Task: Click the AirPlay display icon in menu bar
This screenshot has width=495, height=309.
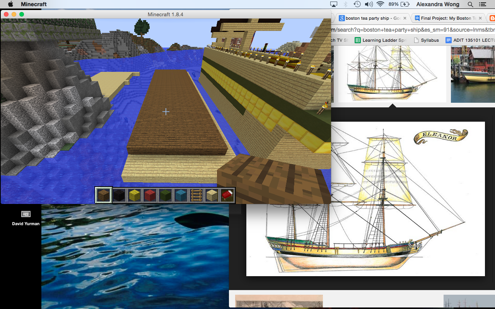Action: 333,4
